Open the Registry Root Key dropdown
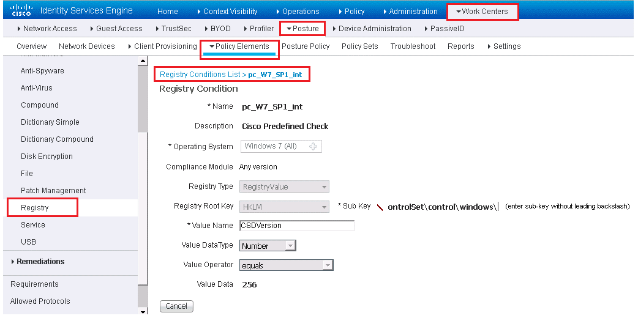 pos(284,207)
